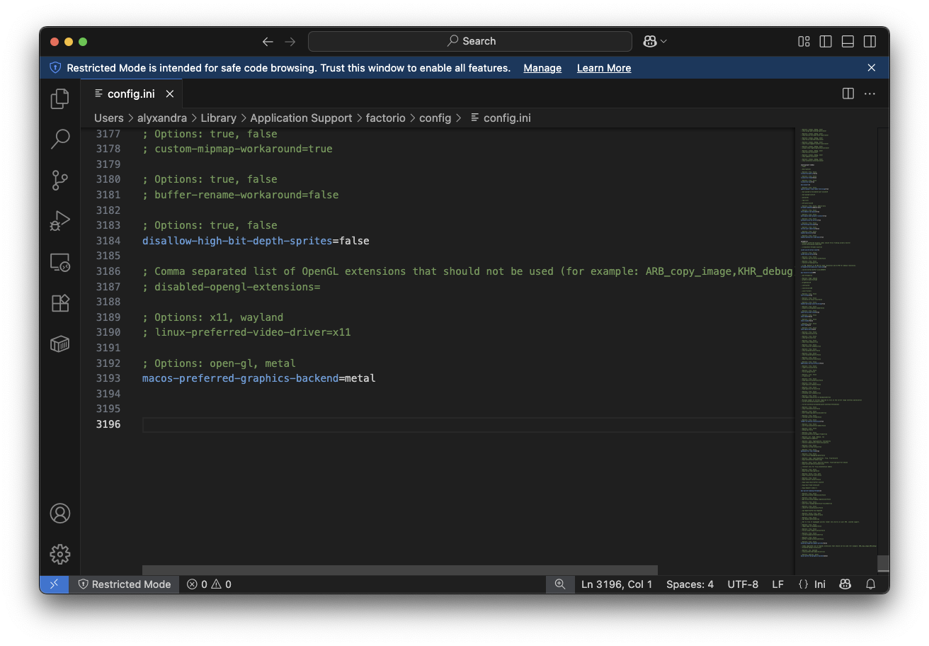Place cursor on empty line 3196
The height and width of the screenshot is (646, 929).
click(x=467, y=424)
